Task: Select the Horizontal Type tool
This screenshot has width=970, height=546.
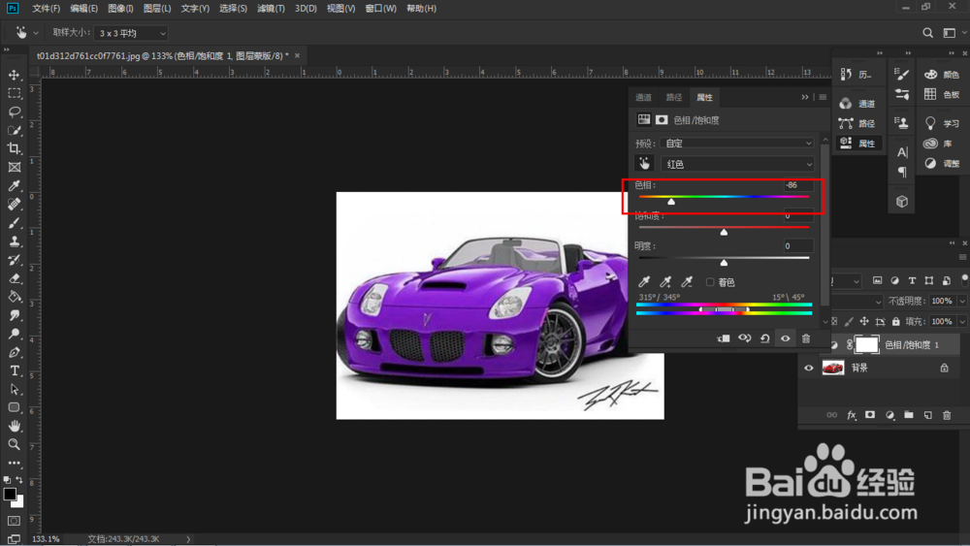Action: (14, 371)
